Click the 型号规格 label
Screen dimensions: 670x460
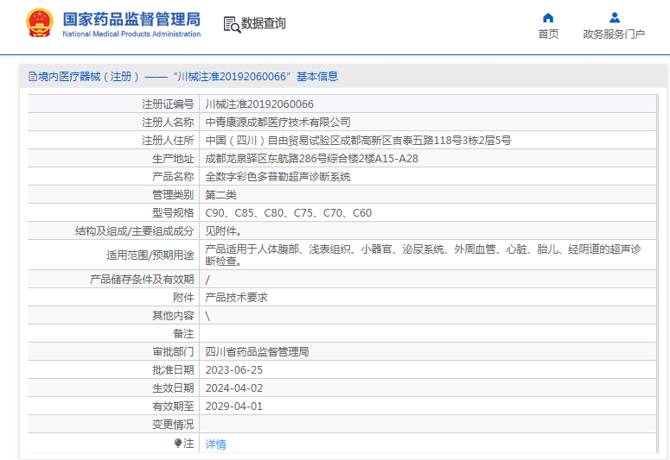tap(173, 213)
